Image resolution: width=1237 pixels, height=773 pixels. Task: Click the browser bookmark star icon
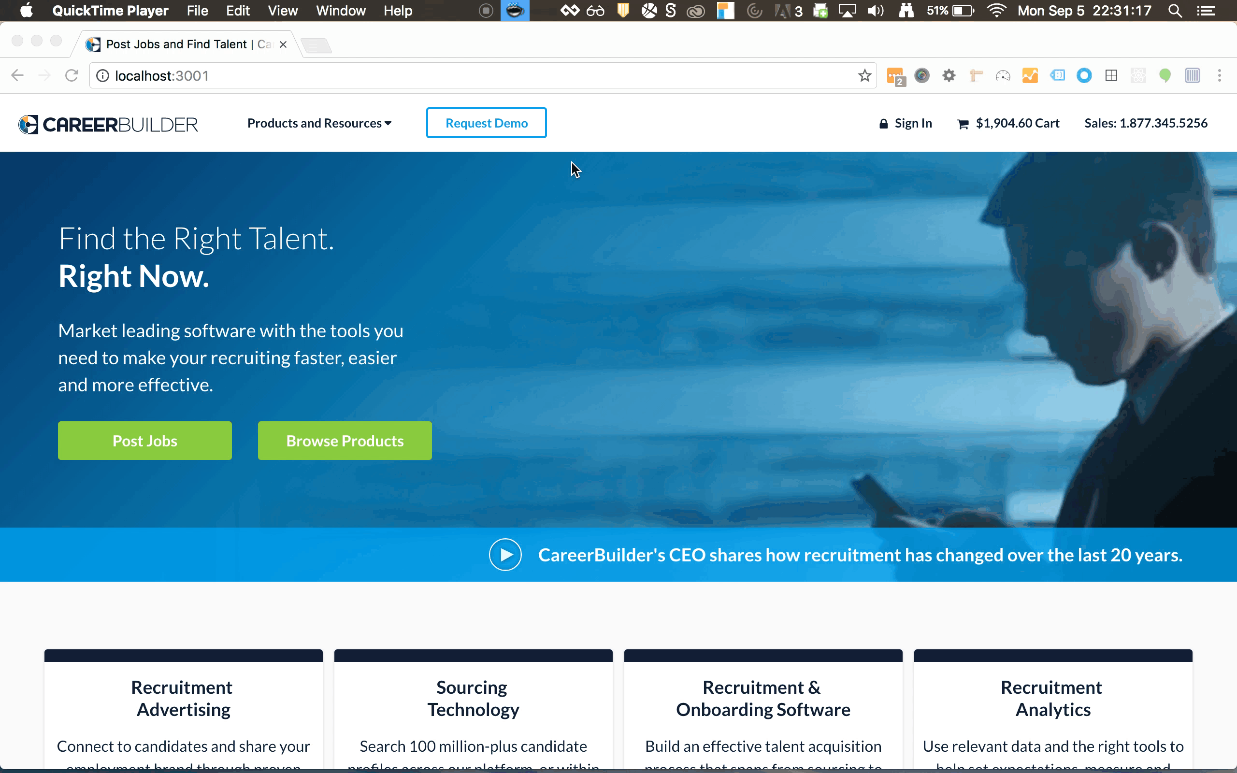point(863,75)
